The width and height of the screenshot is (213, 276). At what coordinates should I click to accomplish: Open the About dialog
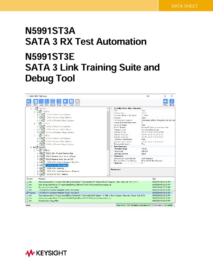pos(172,101)
